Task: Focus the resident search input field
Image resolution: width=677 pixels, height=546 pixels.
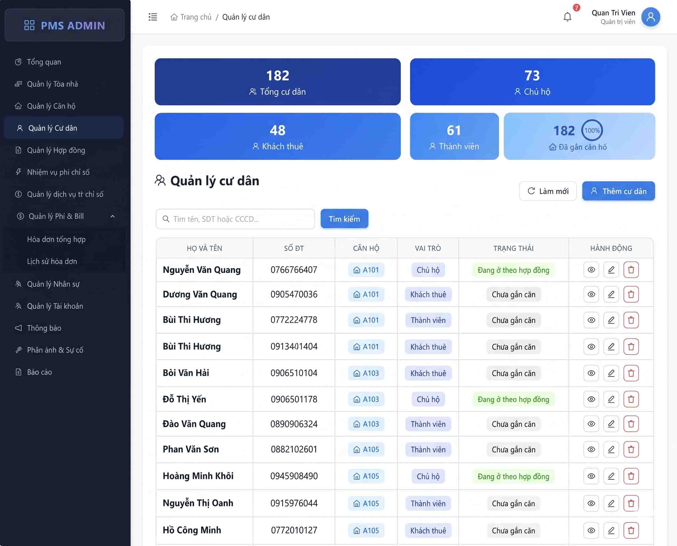Action: [235, 219]
